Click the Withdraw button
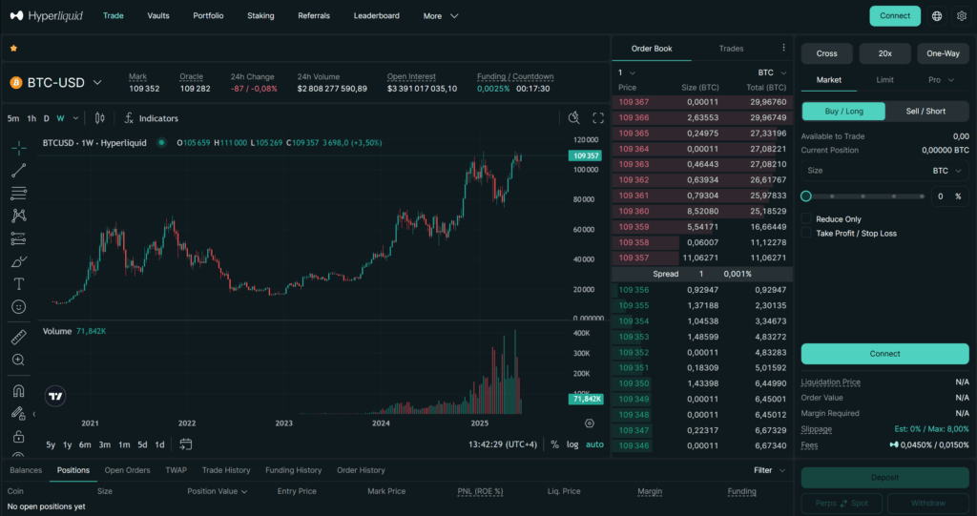 pyautogui.click(x=927, y=503)
